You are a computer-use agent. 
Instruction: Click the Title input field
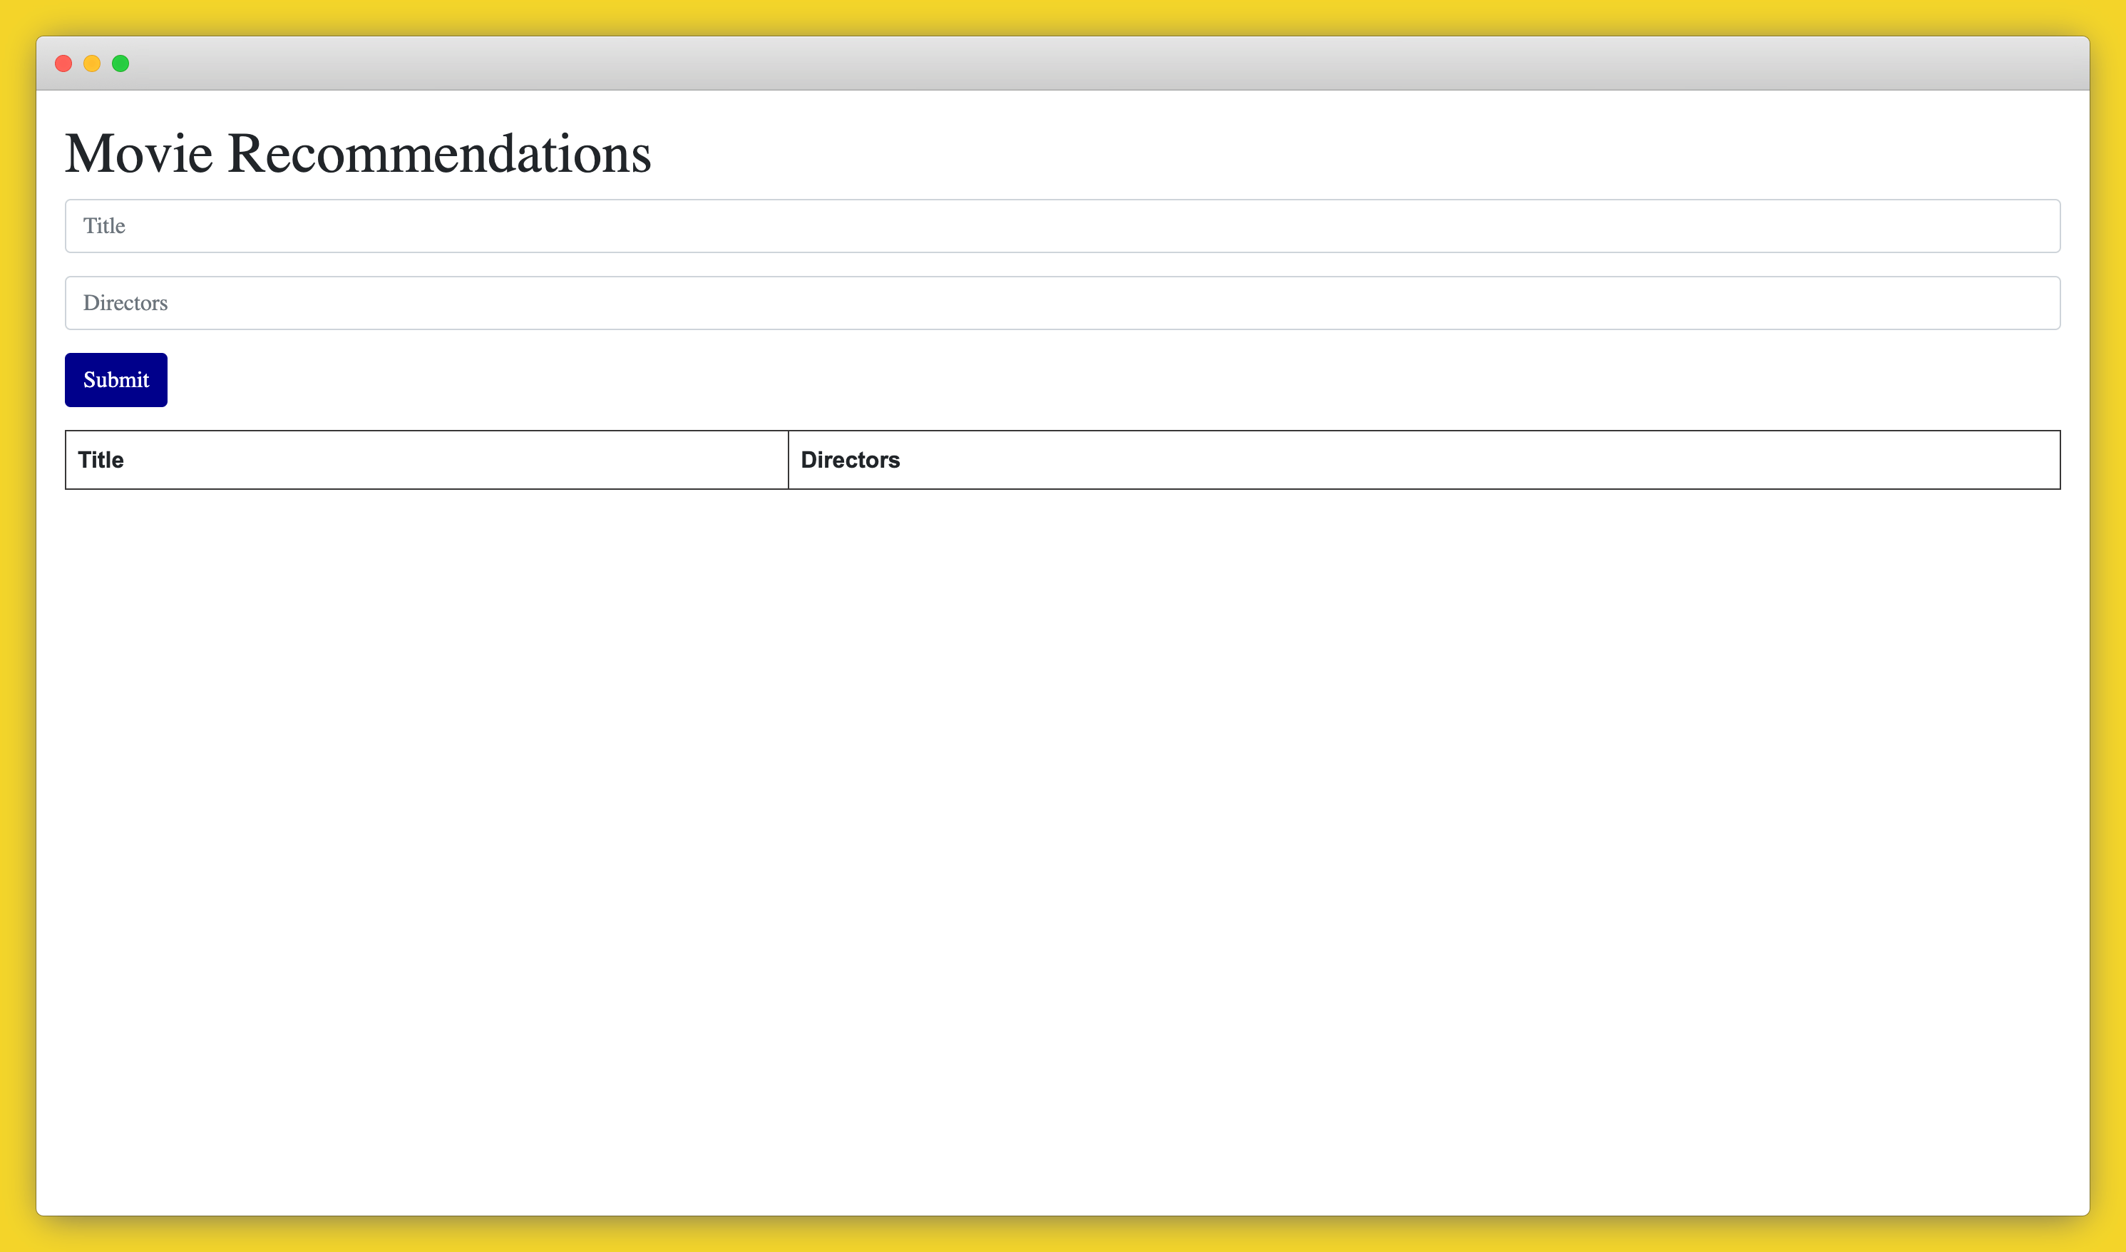[x=1062, y=226]
